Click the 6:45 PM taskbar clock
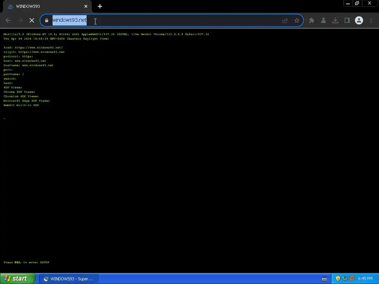This screenshot has height=284, width=379. click(365, 279)
